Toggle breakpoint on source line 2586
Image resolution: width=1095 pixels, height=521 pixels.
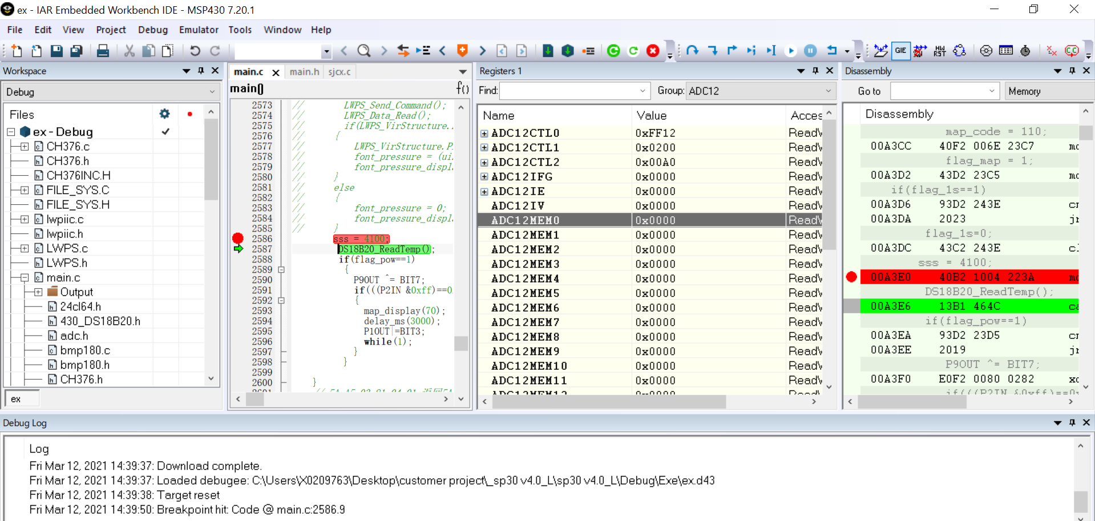point(238,239)
